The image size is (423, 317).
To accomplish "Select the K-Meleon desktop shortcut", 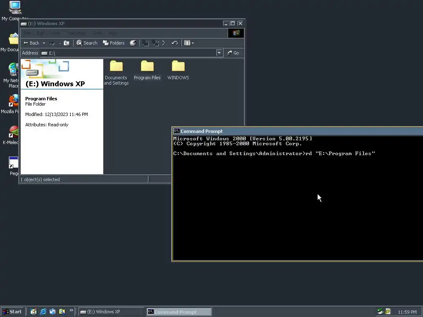I will pyautogui.click(x=11, y=135).
